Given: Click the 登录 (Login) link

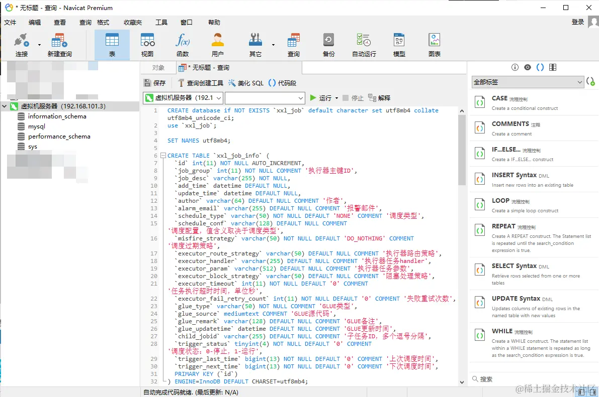Looking at the screenshot, I should tap(577, 22).
